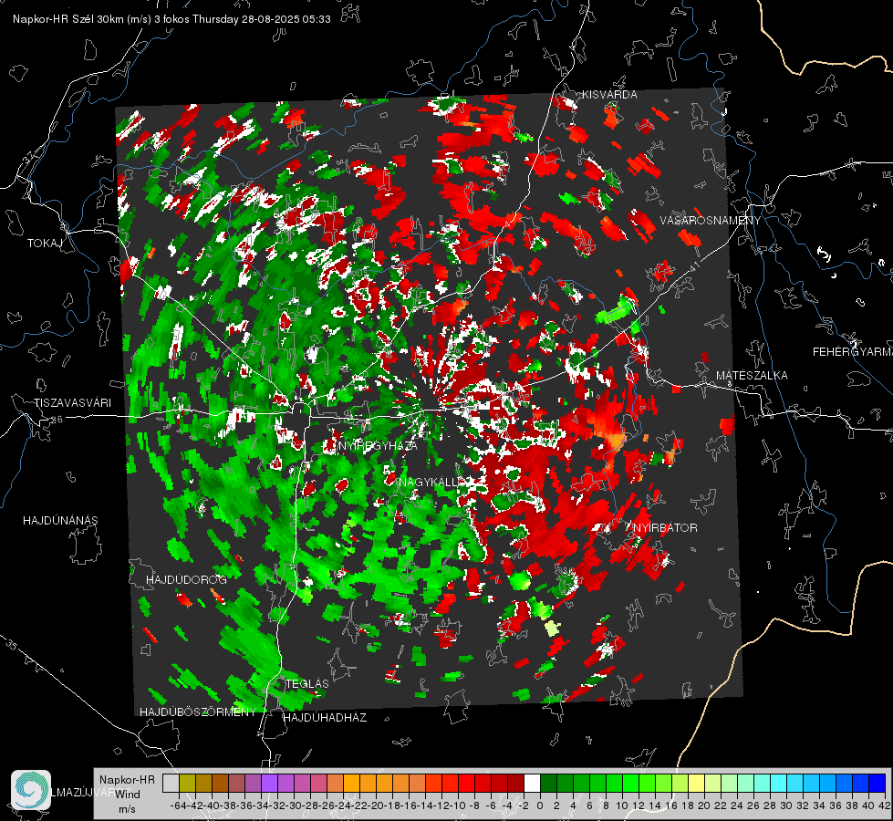Viewport: 893px width, 821px height.
Task: Click the HAJDÚBÖSZÖRMÉNY city label
Action: point(198,712)
